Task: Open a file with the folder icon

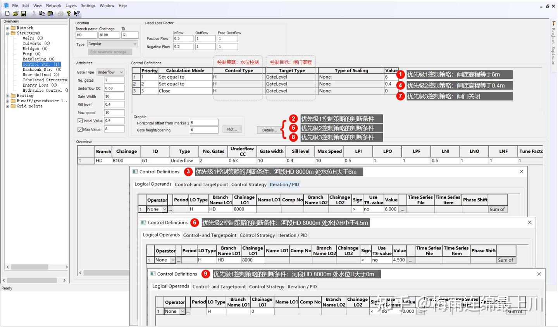Action: [15, 14]
